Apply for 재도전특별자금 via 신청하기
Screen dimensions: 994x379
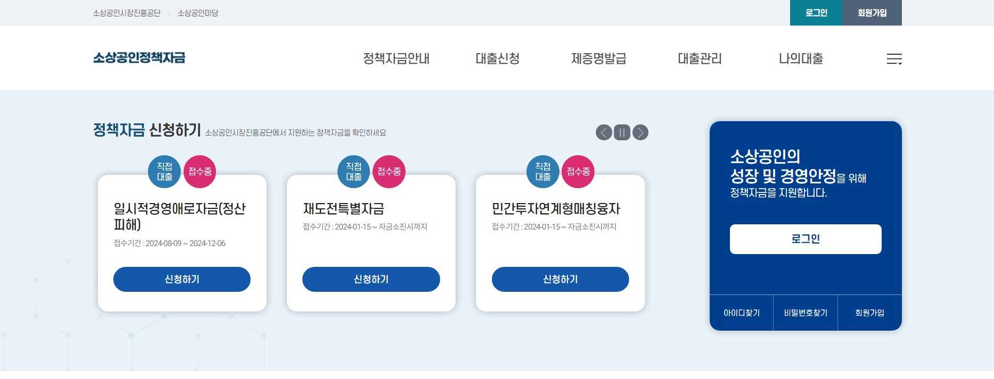click(371, 279)
